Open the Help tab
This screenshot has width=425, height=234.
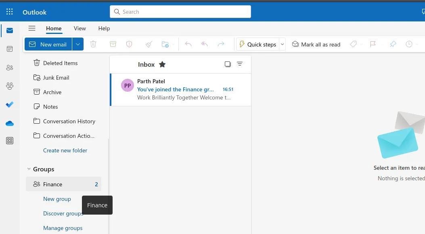coord(104,28)
